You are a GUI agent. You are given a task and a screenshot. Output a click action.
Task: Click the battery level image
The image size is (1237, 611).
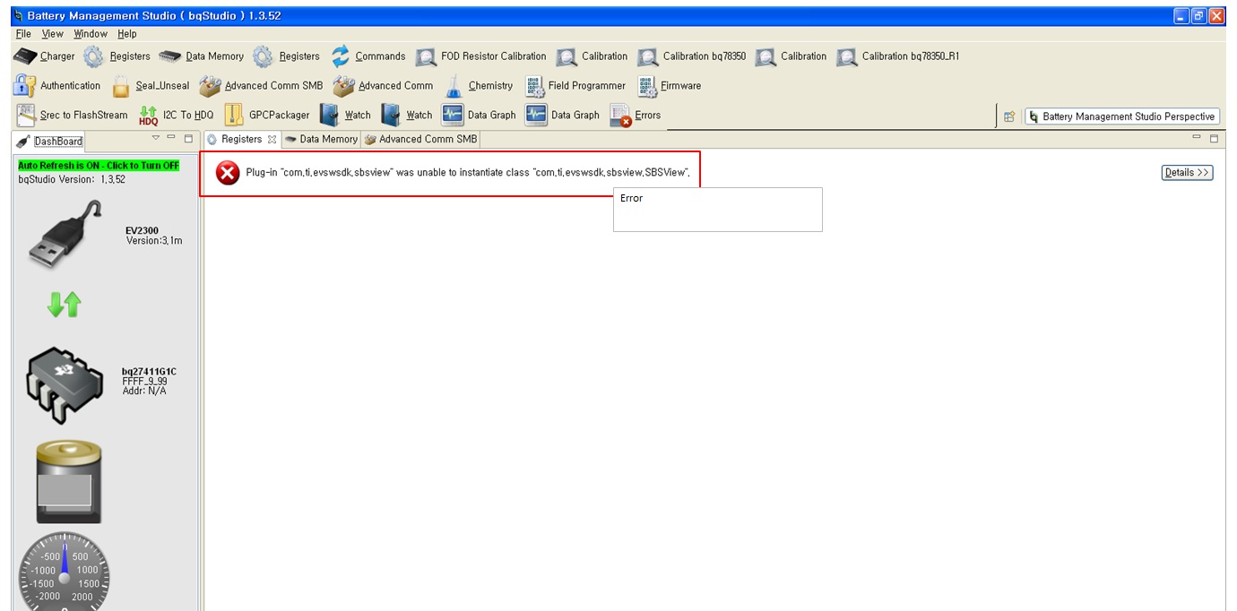click(x=68, y=481)
